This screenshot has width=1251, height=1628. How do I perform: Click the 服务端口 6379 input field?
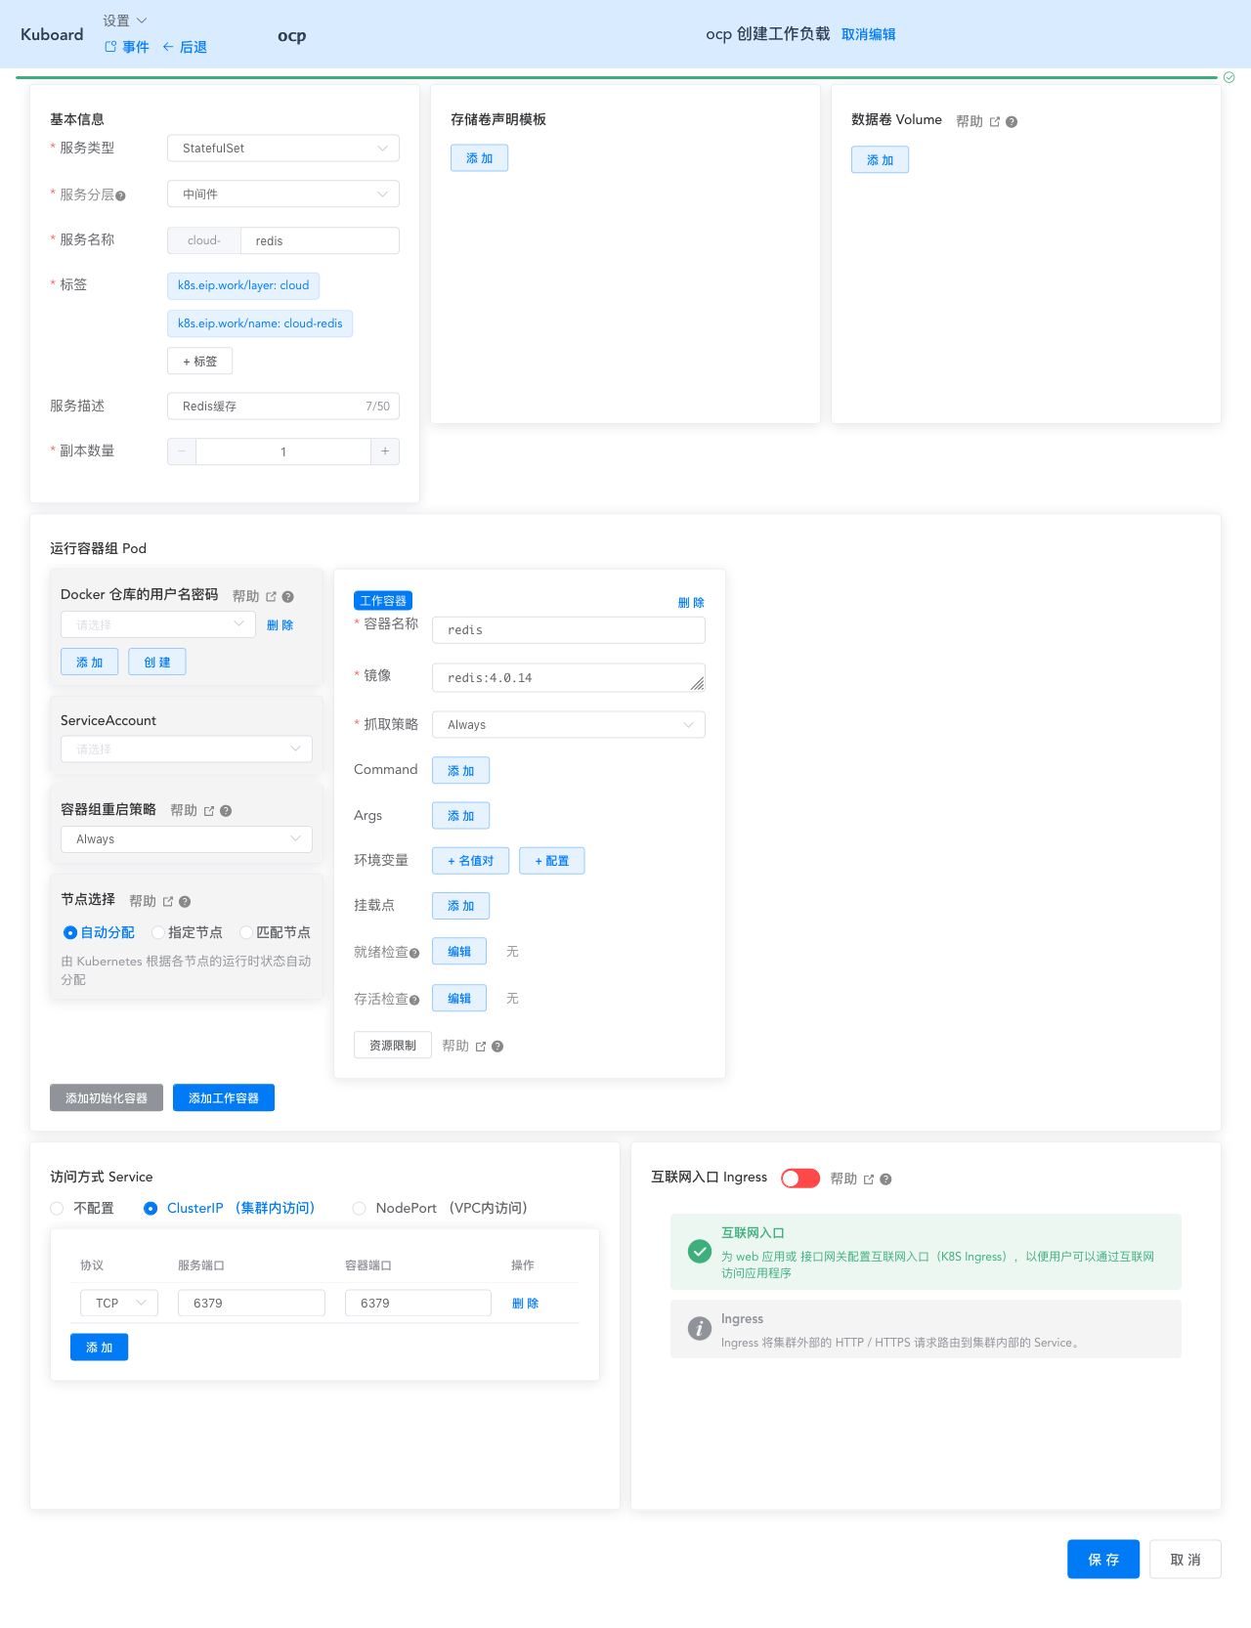tap(251, 1304)
